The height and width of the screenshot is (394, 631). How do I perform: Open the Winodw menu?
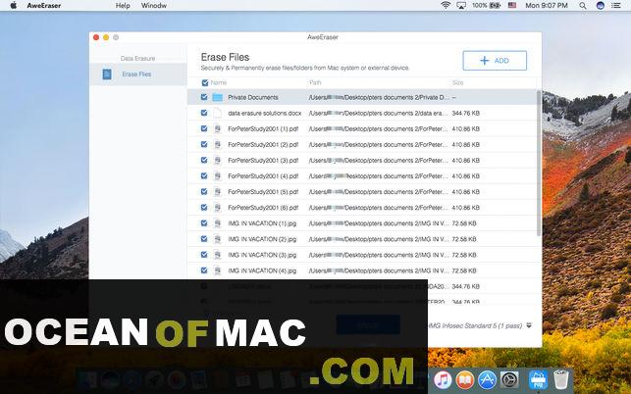(154, 6)
